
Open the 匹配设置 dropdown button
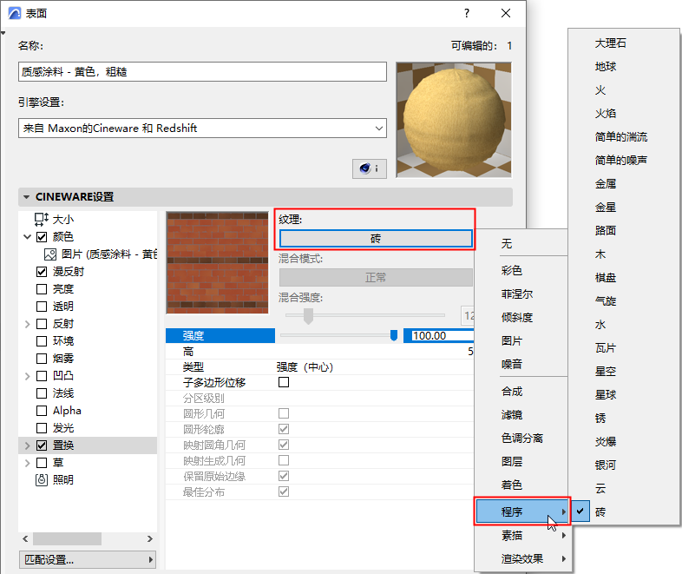[88, 559]
